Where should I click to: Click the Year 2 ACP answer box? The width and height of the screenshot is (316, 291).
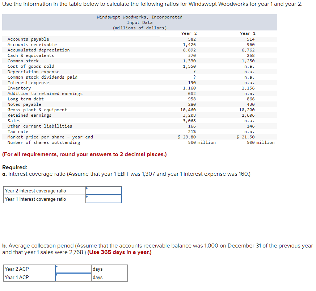[x=73, y=269]
